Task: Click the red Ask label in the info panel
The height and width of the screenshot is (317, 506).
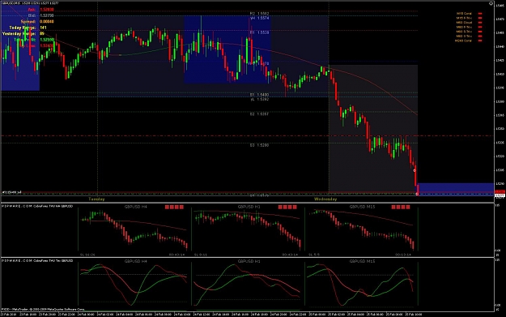Action: [32, 10]
